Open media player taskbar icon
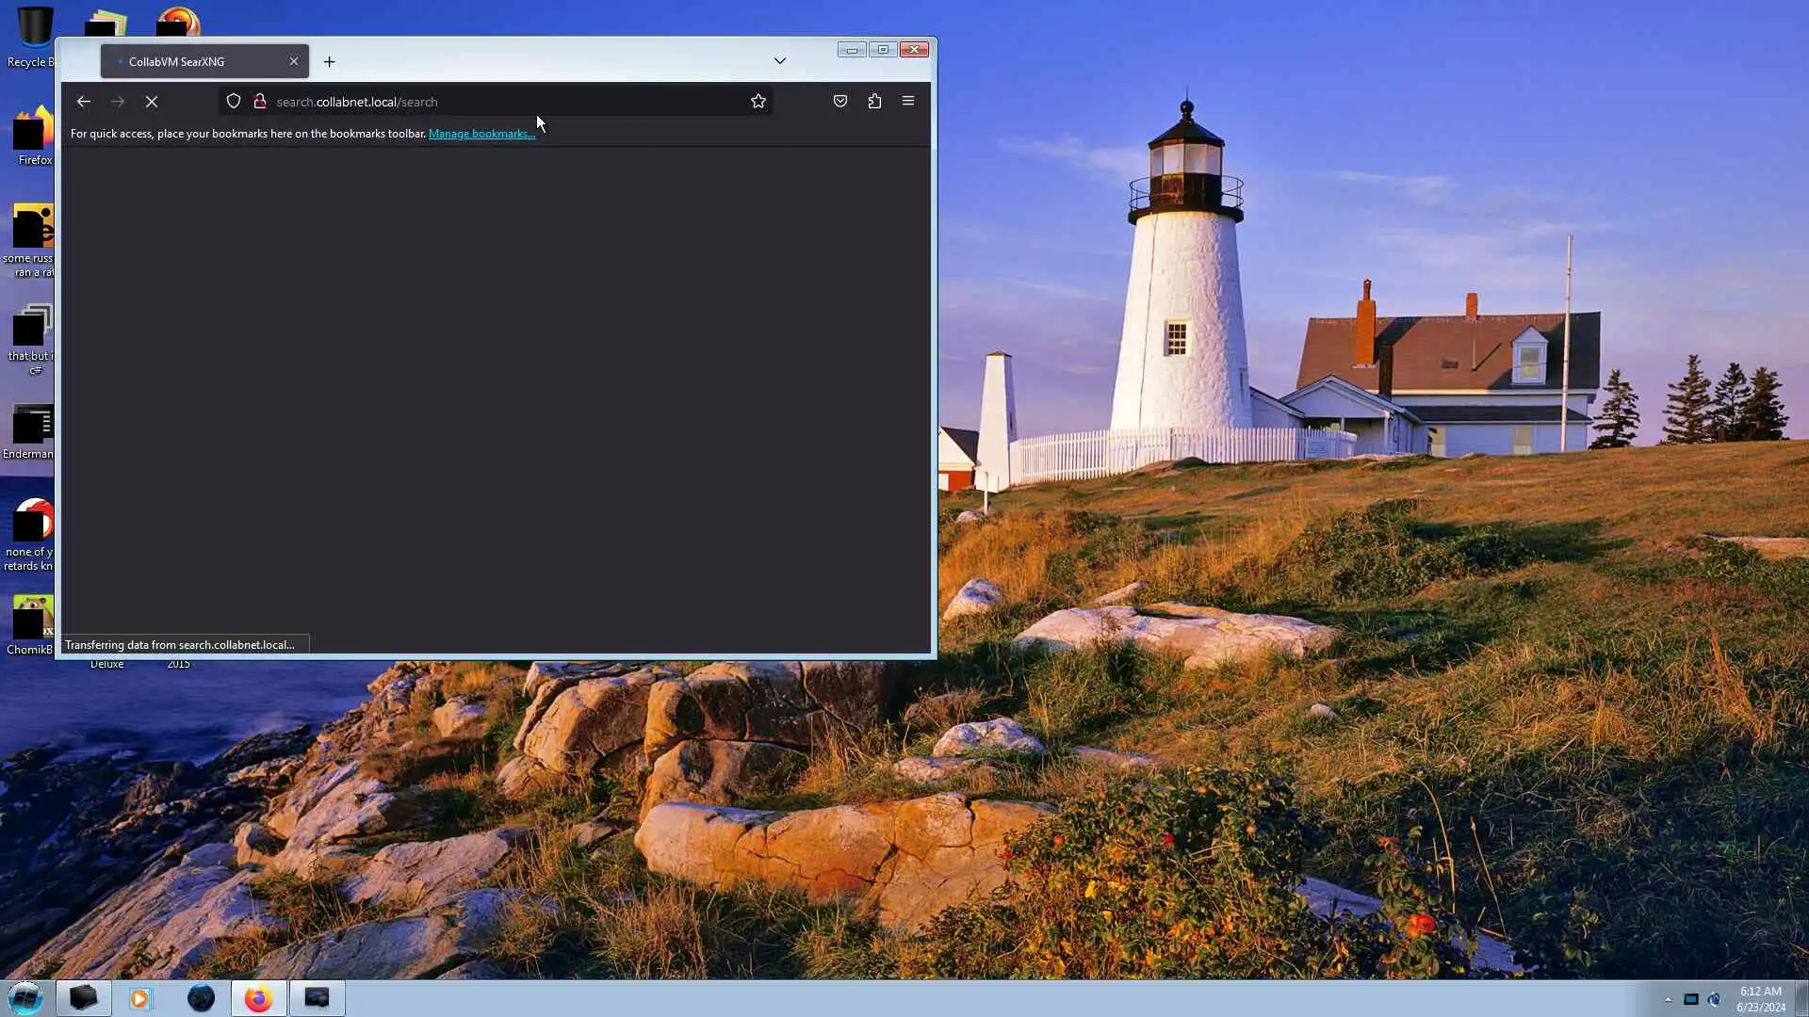The height and width of the screenshot is (1017, 1809). point(140,998)
